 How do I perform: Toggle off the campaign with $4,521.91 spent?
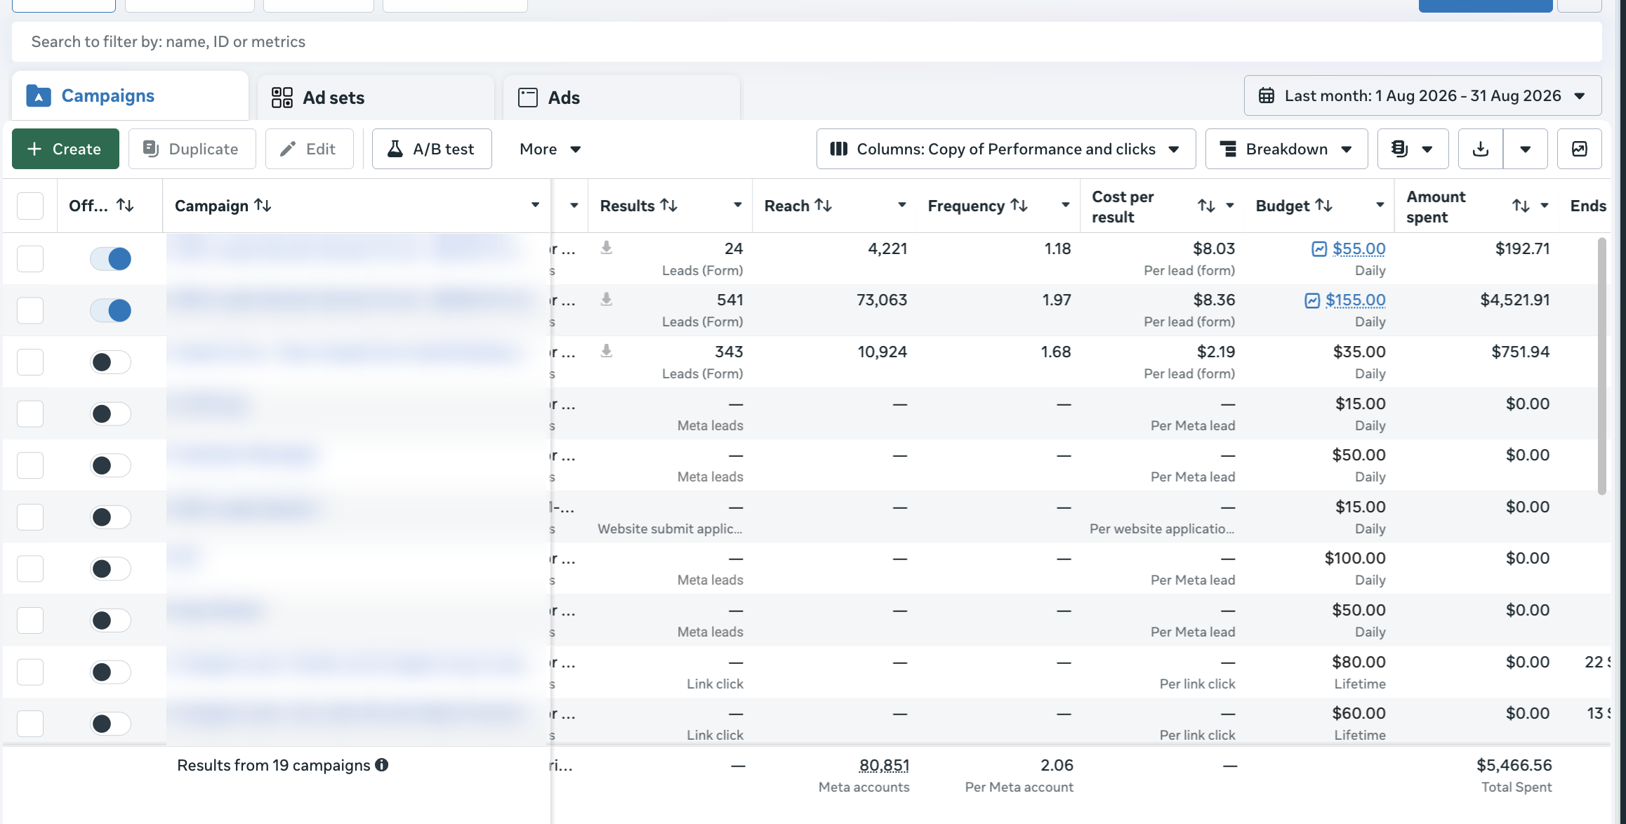click(110, 310)
